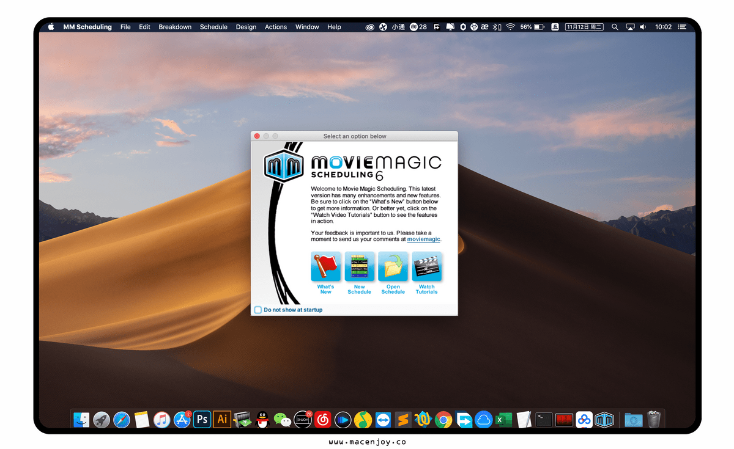Open the Downloads folder in the Dock

point(634,419)
